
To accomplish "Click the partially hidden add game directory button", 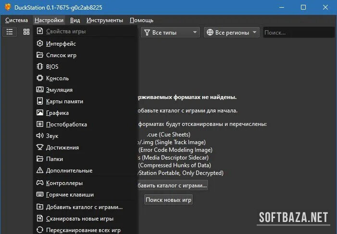I will 173,185.
